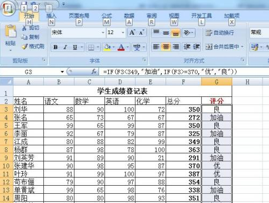The image size is (269, 203).
Task: Click inside the formula bar
Action: coord(184,72)
